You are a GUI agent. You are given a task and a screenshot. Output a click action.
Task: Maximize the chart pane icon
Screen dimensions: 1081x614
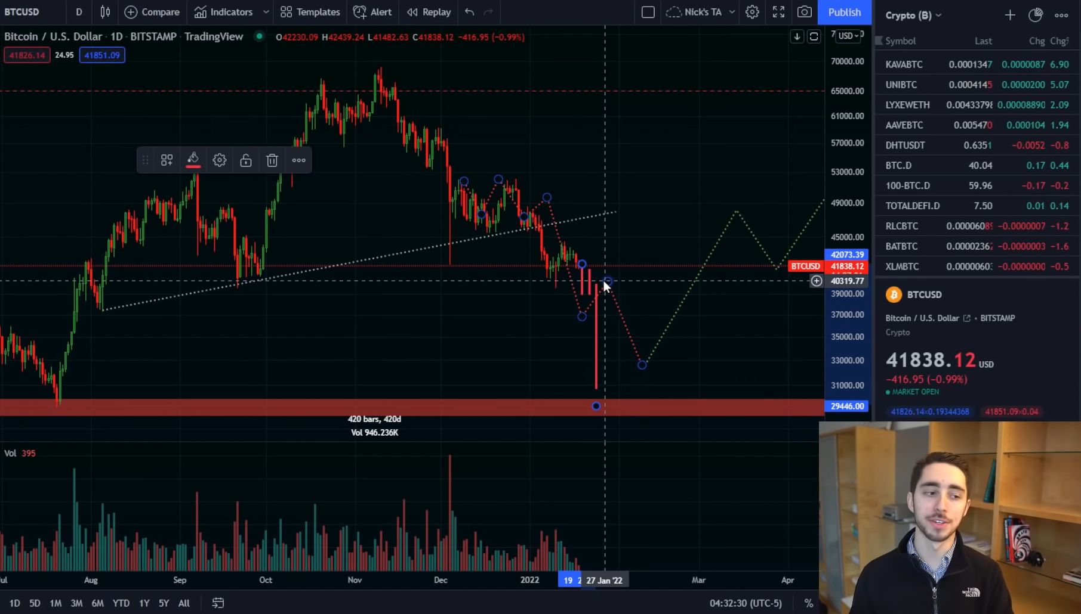coord(814,37)
